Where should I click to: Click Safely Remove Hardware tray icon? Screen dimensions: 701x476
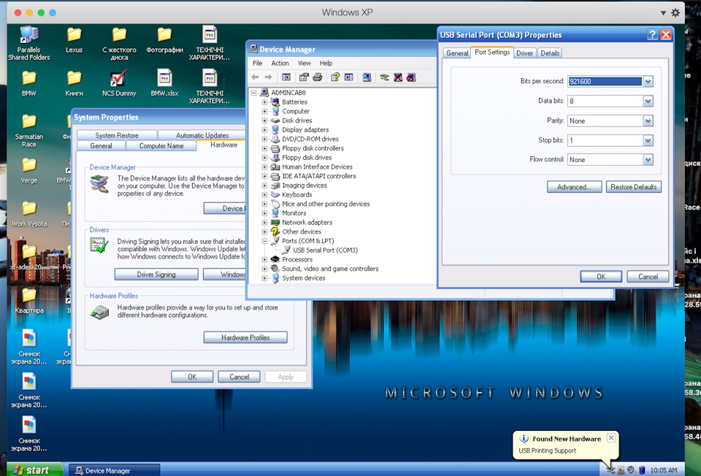(610, 469)
